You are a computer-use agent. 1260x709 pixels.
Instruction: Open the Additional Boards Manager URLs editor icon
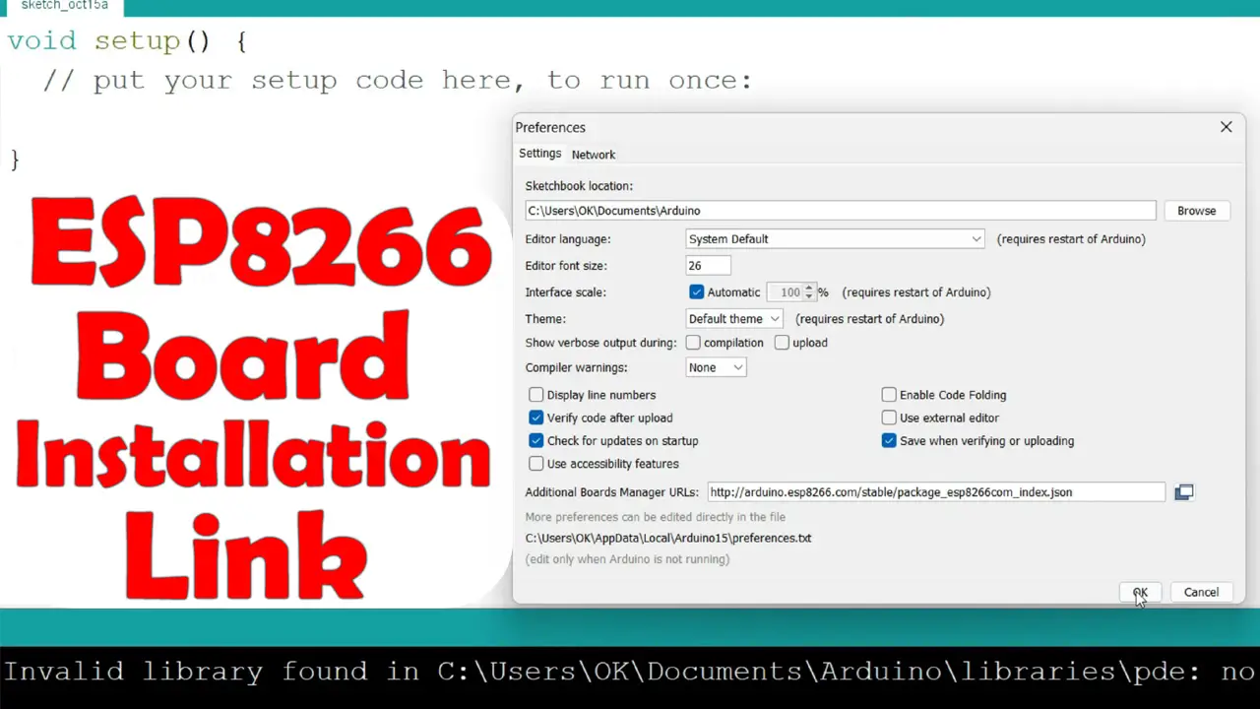1183,492
